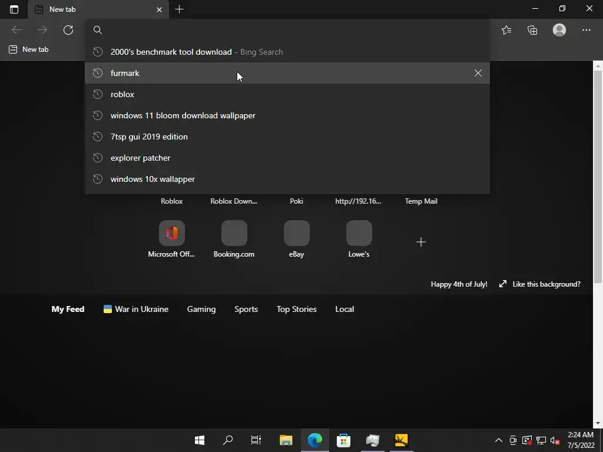
Task: Switch to Gaming feed tab
Action: pyautogui.click(x=201, y=309)
